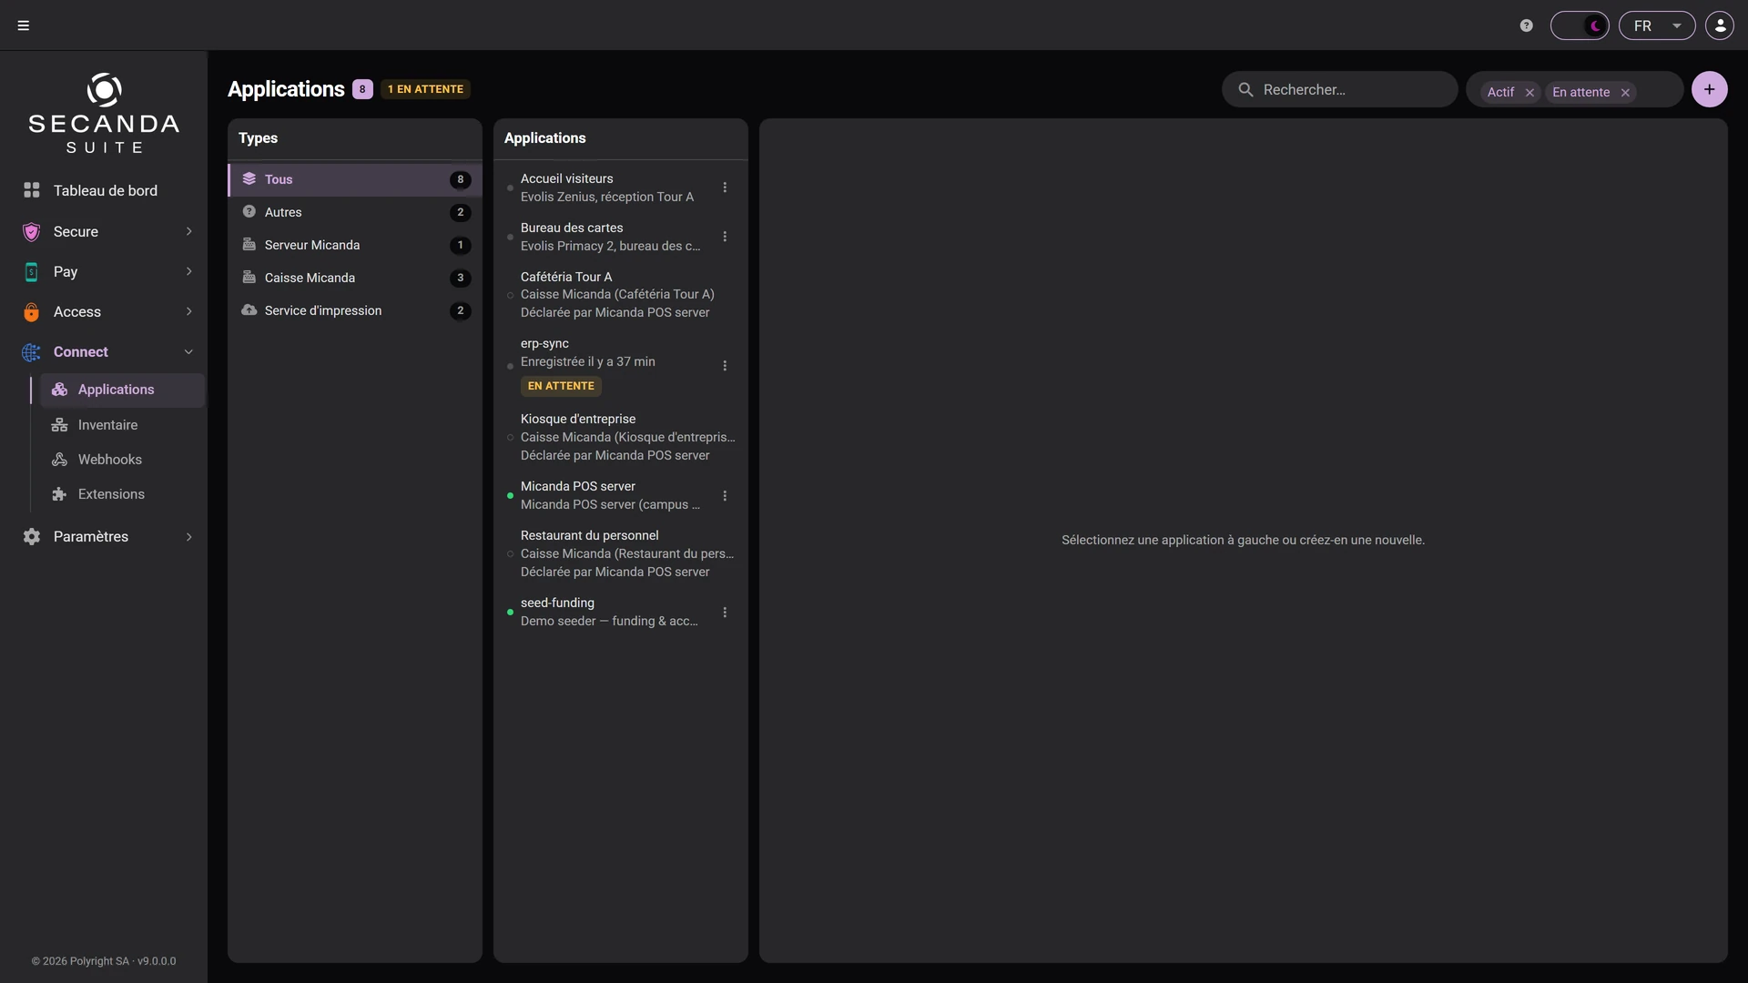The height and width of the screenshot is (983, 1748).
Task: Open options menu for erp-sync
Action: pos(725,366)
